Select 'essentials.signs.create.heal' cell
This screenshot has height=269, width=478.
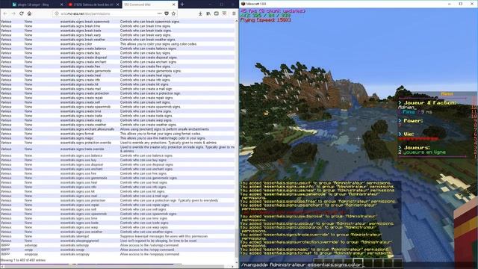point(81,75)
